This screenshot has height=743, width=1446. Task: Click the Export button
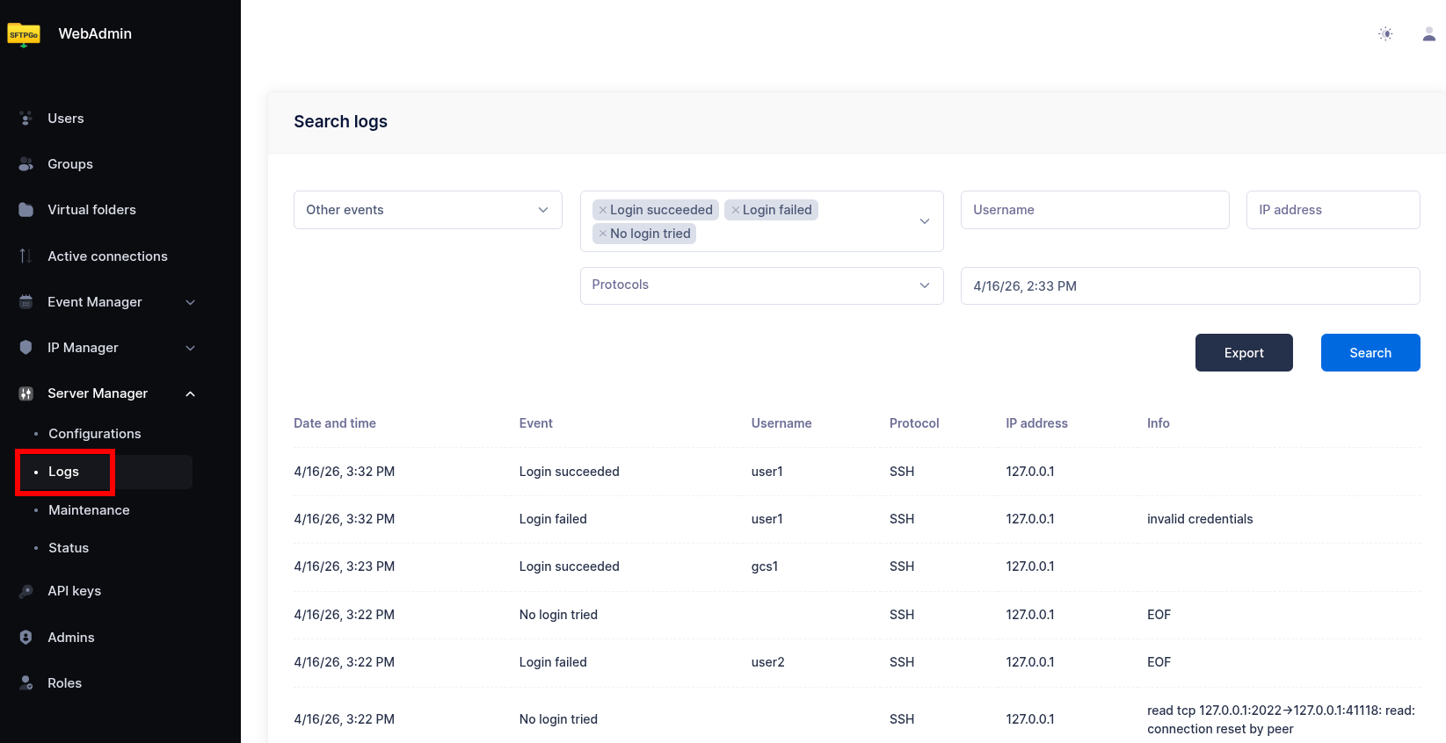[x=1243, y=353]
